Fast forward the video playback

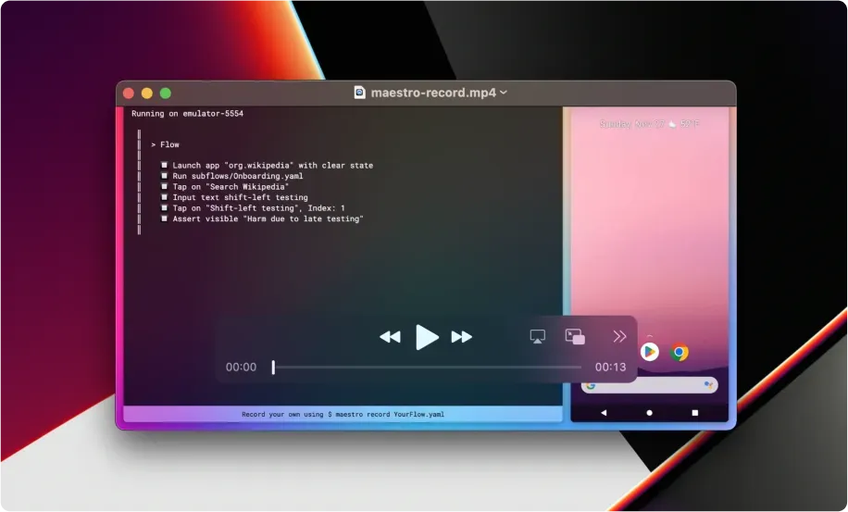462,337
